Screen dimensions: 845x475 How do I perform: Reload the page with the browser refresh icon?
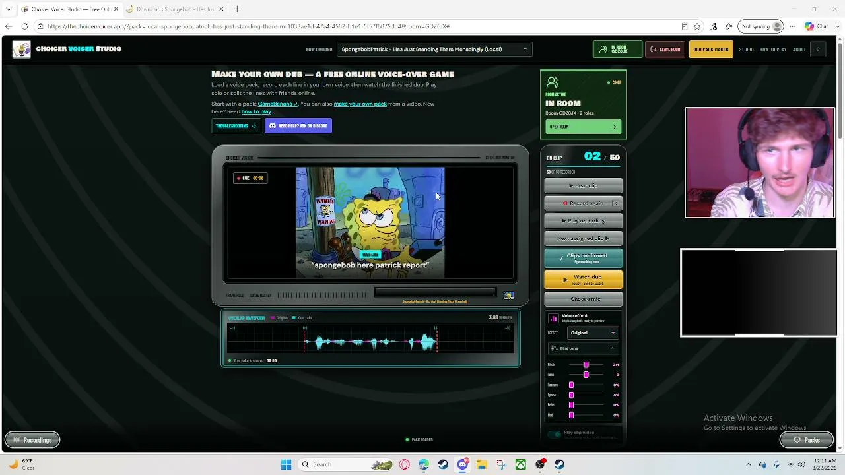click(24, 26)
